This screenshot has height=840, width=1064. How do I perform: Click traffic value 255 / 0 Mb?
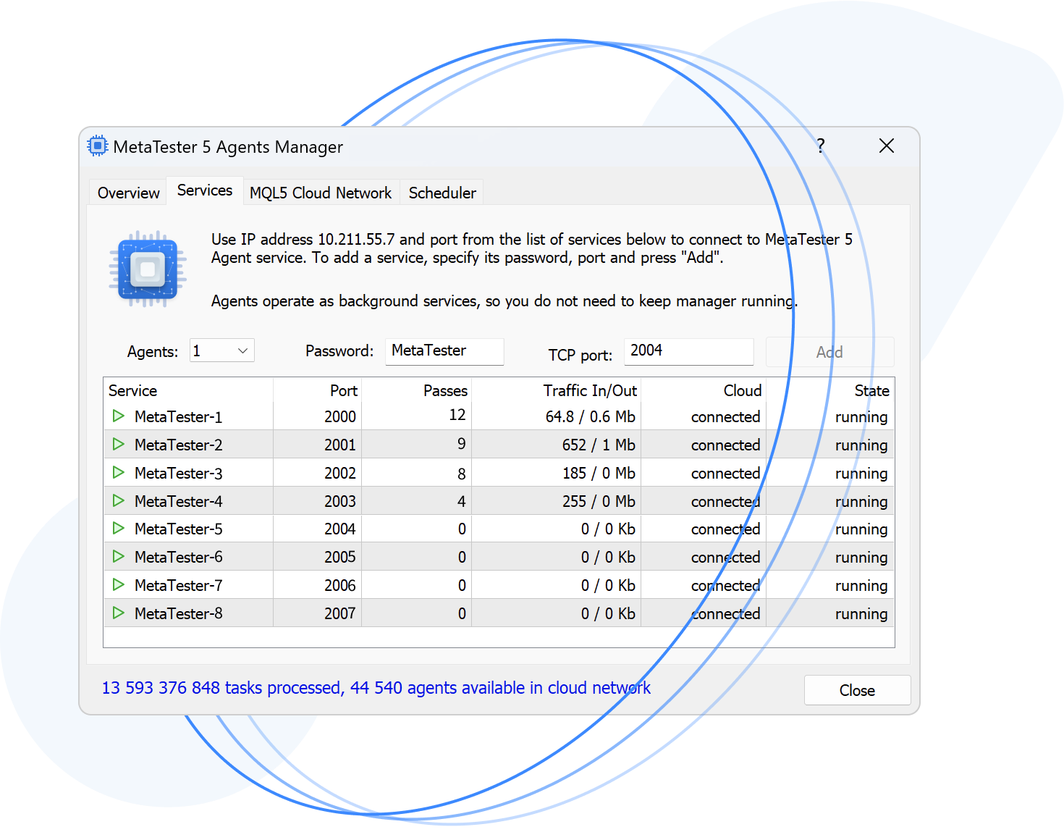[599, 501]
